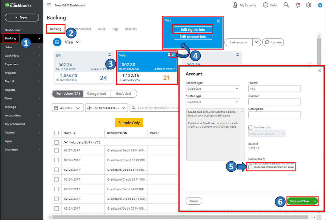Open the Visa account selector chevron
The image size is (326, 220).
click(x=78, y=42)
